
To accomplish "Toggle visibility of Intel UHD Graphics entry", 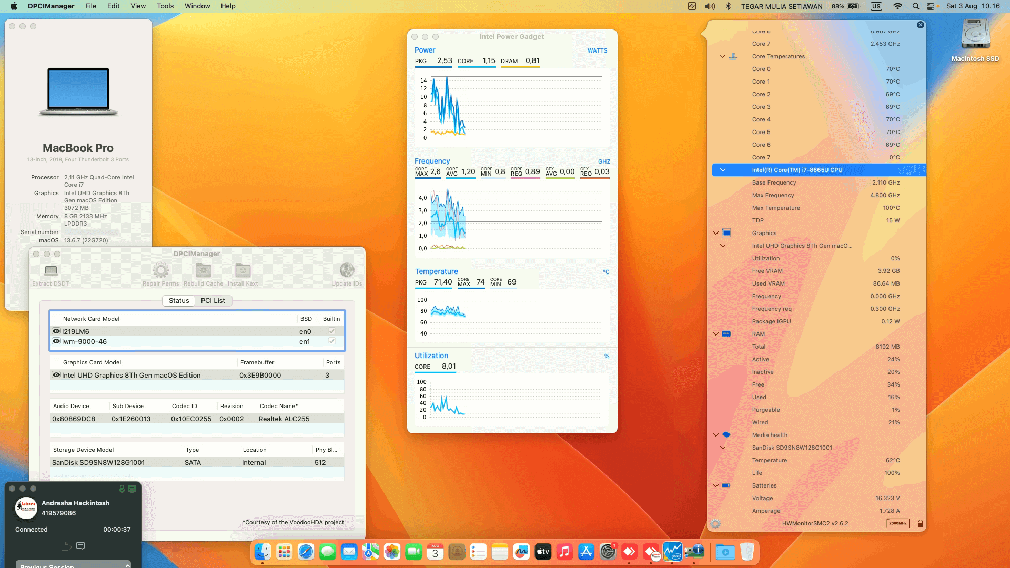I will [56, 375].
